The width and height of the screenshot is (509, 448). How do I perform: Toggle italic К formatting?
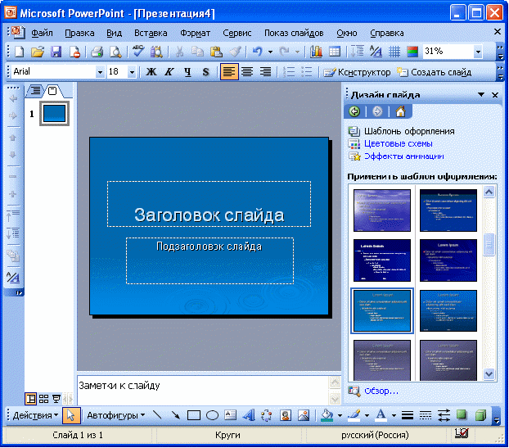tap(169, 72)
